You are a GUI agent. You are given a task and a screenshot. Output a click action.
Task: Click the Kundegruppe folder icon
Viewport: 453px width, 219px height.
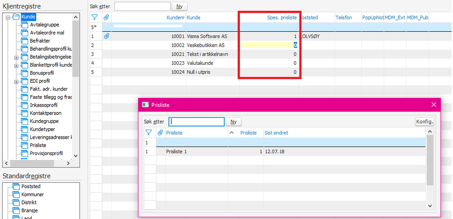pyautogui.click(x=25, y=122)
